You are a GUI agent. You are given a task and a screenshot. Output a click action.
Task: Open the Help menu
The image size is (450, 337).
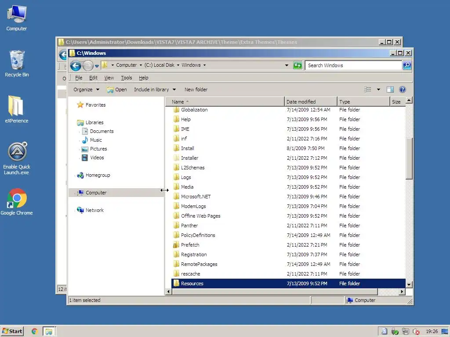pyautogui.click(x=144, y=78)
